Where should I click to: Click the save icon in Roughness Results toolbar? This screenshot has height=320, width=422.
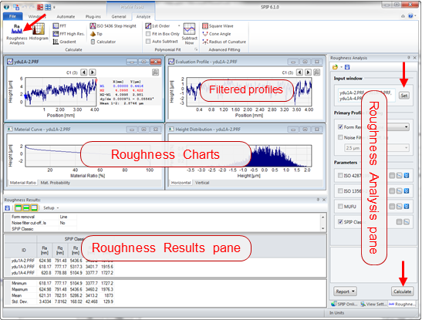pyautogui.click(x=7, y=208)
